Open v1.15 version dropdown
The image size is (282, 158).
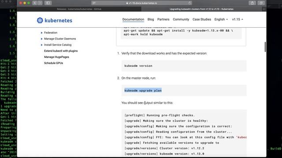[237, 19]
